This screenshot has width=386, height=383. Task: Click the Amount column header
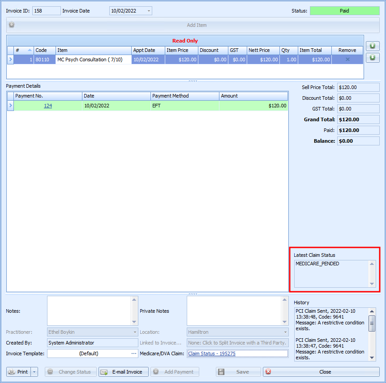[253, 96]
